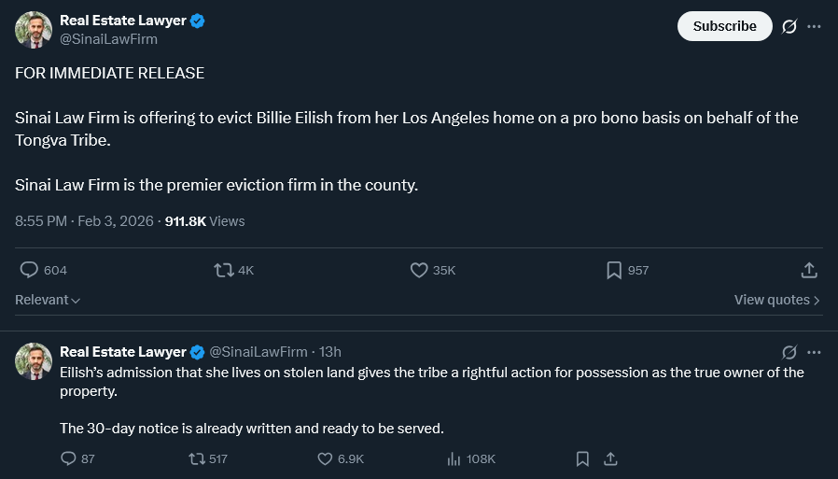View analytics for the reply's 108K views
This screenshot has width=838, height=479.
pyautogui.click(x=455, y=458)
